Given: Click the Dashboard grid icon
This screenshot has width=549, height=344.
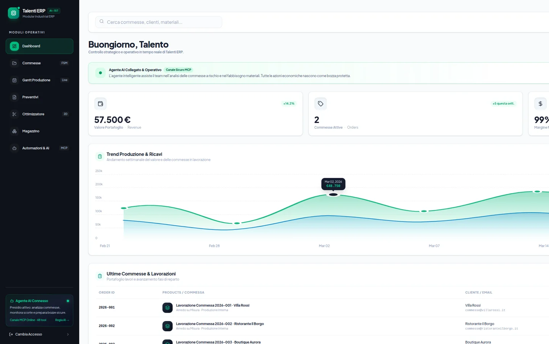Looking at the screenshot, I should (x=14, y=46).
